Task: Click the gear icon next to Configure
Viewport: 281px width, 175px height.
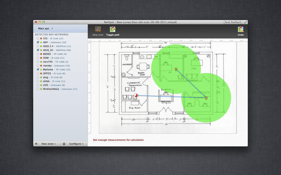Action: coord(64,144)
